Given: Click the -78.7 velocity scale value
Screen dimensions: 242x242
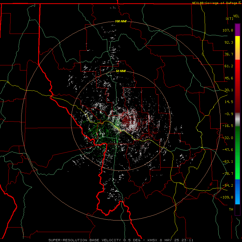Looking at the screenshot, I should 228,174.
